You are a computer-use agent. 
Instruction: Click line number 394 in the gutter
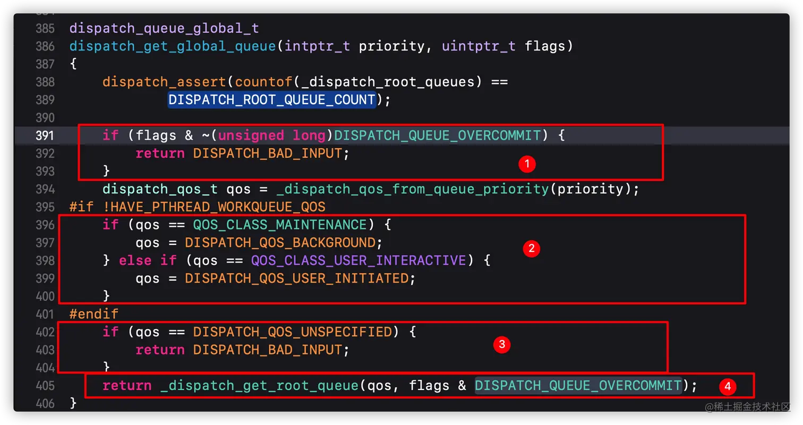(45, 189)
